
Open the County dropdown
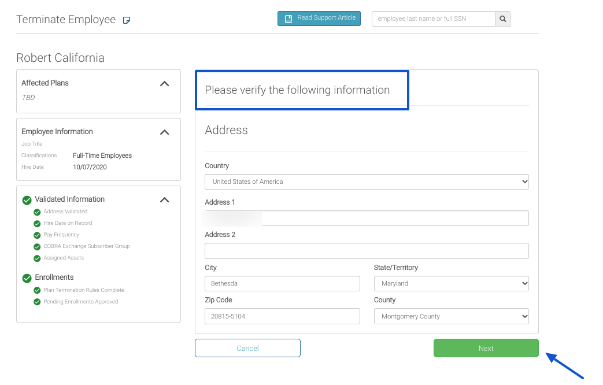click(451, 316)
